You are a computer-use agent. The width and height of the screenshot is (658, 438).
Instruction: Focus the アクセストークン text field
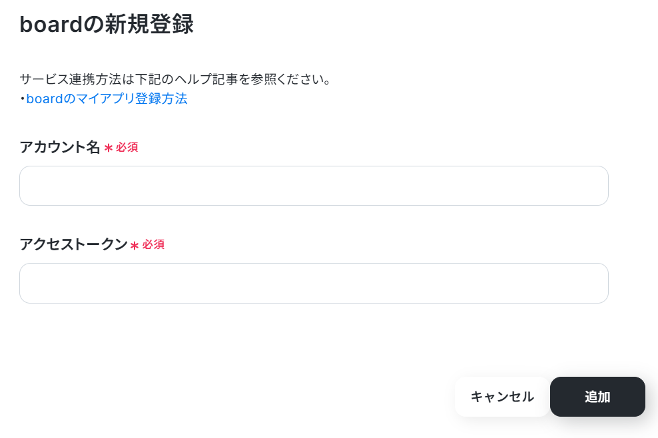pos(314,283)
